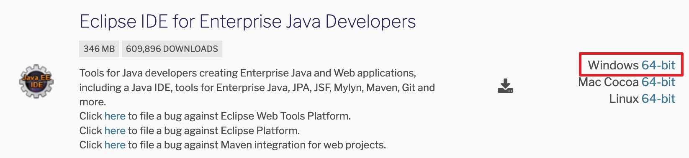Click the 'Eclipse Web Tools Platform' text
Viewport: 689px width, 158px height.
285,116
